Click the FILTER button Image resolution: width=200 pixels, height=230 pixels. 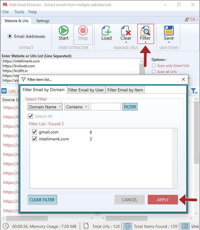(x=130, y=107)
